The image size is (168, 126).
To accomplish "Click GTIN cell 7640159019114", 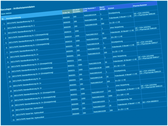I will 92,39.
